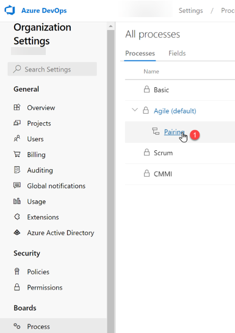235x333 pixels.
Task: Click the Usage bar chart icon
Action: [17, 201]
